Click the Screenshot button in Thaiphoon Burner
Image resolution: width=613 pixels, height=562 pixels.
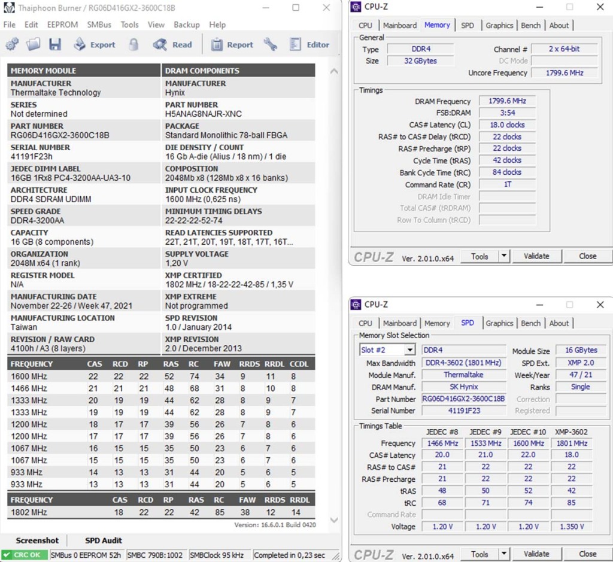(37, 540)
